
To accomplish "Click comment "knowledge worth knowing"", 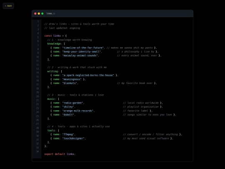I will (70, 40).
